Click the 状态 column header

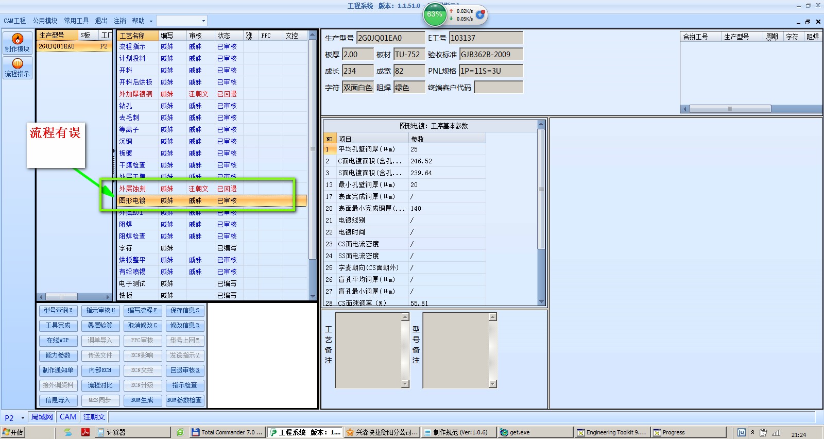[229, 36]
